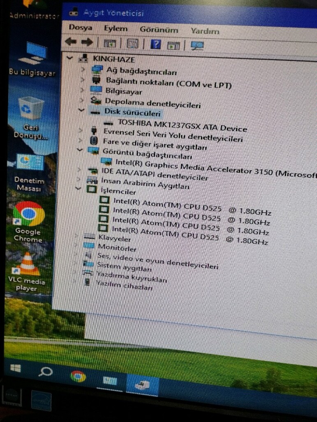Select Görüntü bağdaştırıcıları display icon

[94, 151]
